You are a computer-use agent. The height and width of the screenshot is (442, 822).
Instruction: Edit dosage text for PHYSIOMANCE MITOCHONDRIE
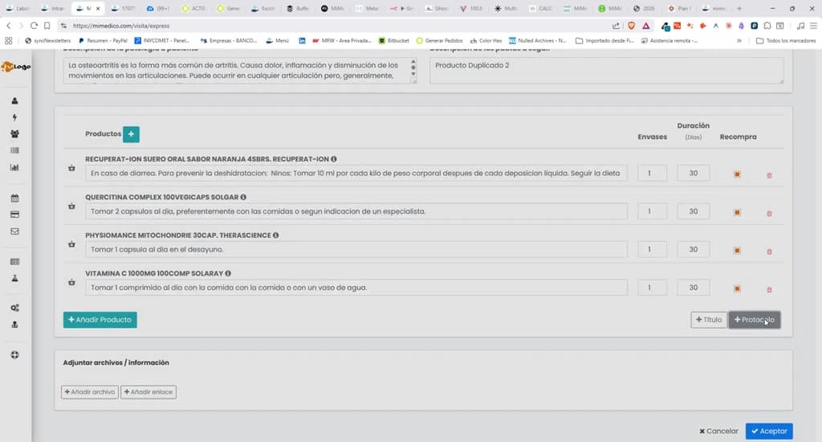pyautogui.click(x=356, y=249)
